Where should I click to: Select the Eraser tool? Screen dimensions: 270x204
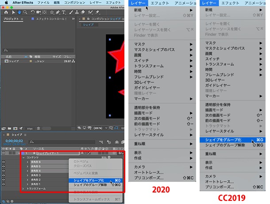[83, 12]
